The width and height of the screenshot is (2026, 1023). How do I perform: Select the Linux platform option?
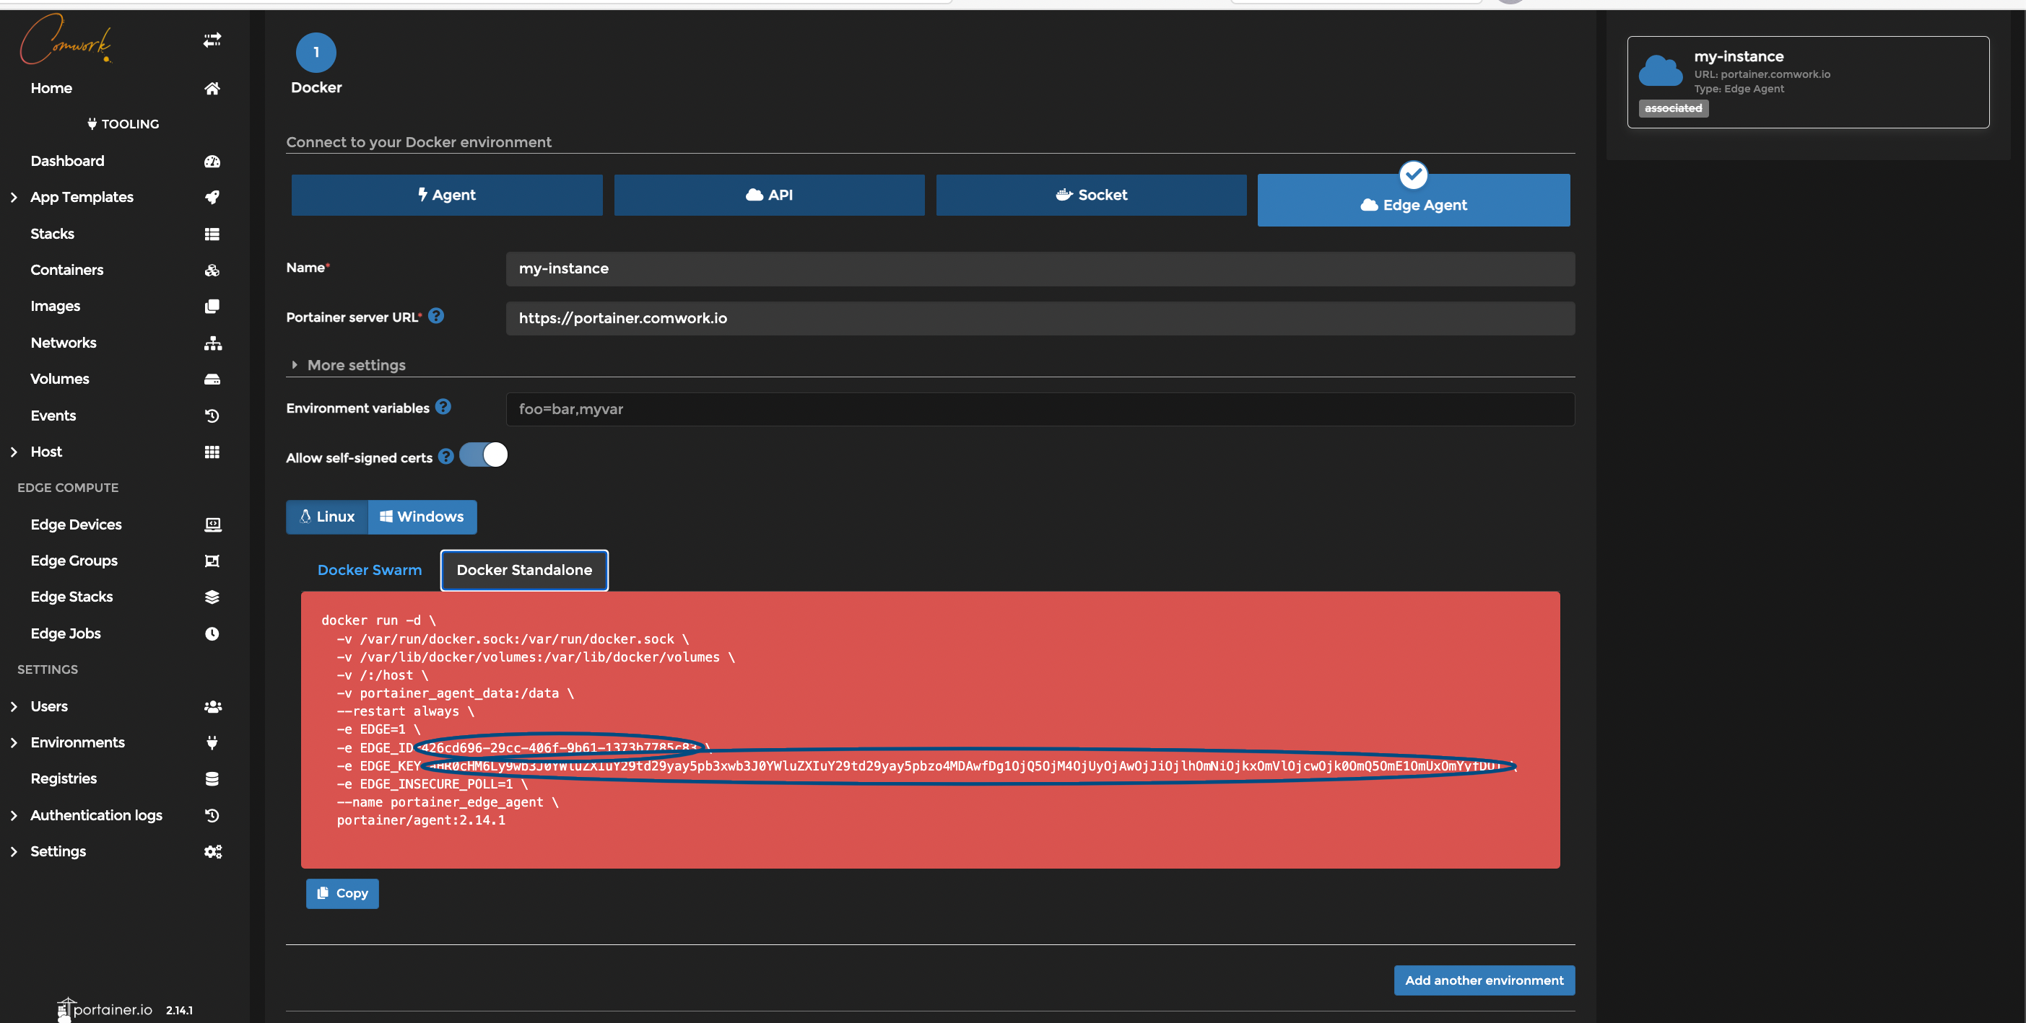coord(327,517)
